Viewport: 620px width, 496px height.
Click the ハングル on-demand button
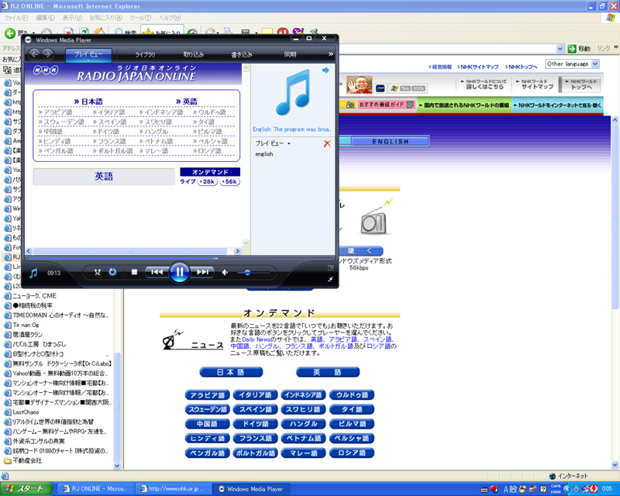click(x=303, y=424)
